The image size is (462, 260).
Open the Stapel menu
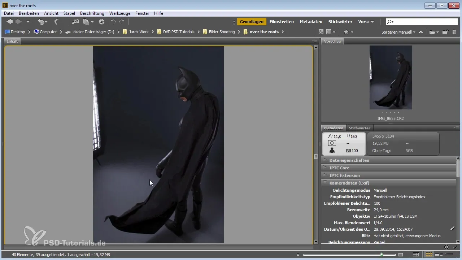point(69,13)
